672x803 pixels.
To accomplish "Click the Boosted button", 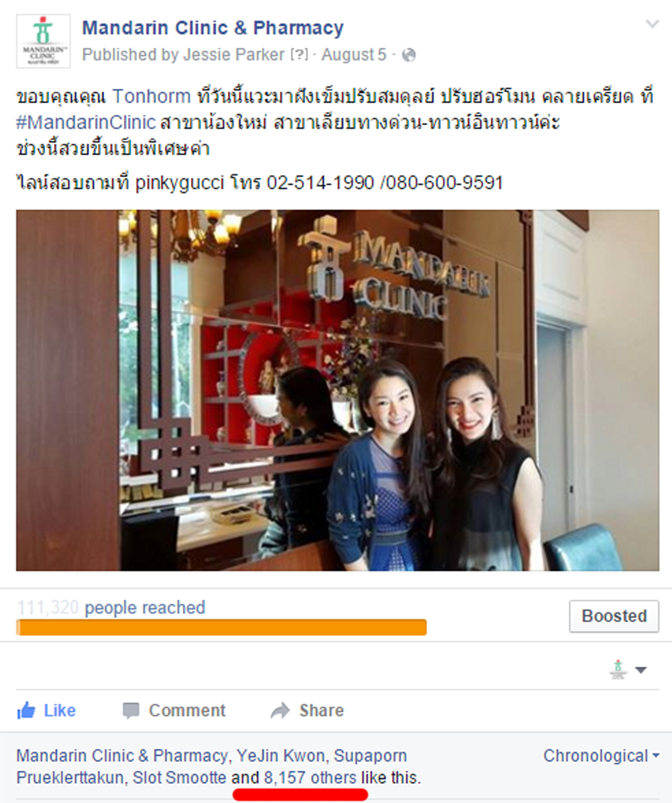I will pos(614,616).
